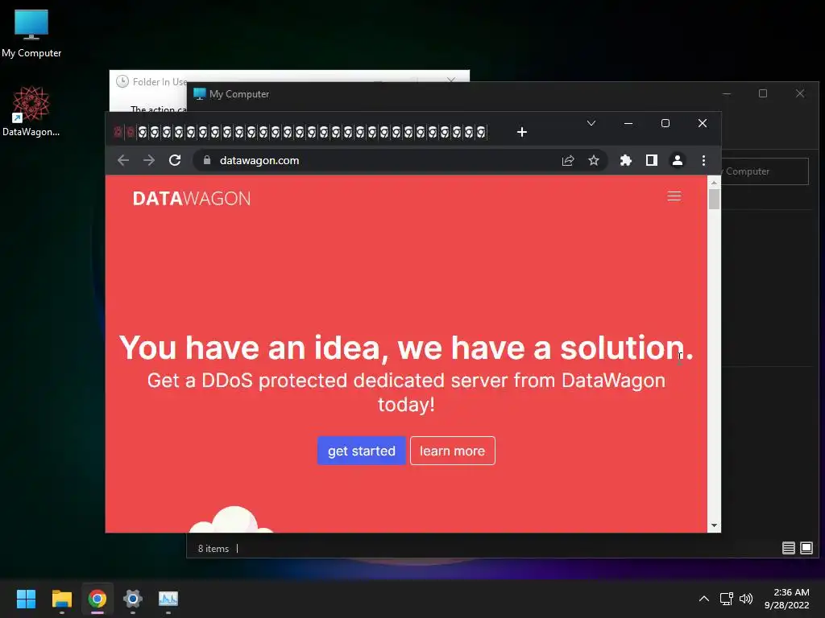Click the DATAWAGON logo

point(192,199)
